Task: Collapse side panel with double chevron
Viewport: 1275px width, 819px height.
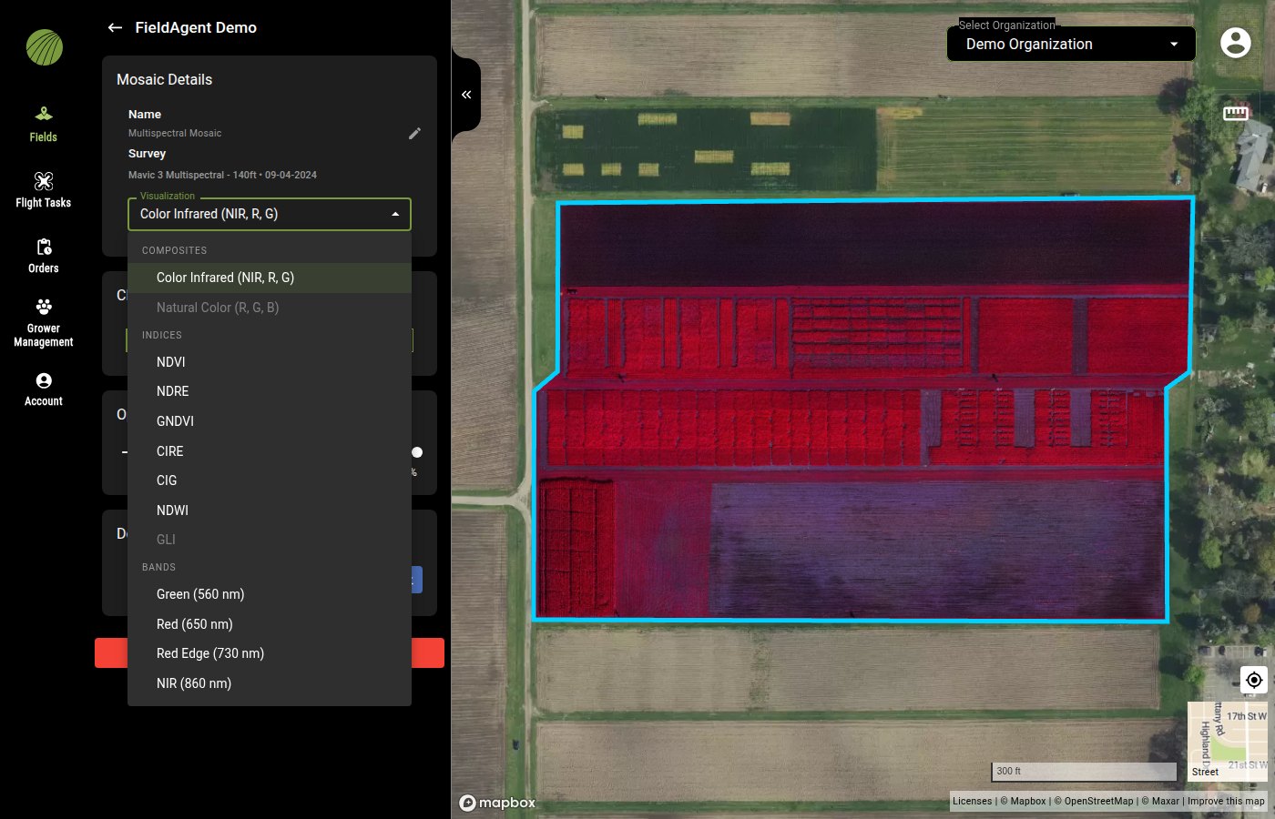Action: [466, 95]
